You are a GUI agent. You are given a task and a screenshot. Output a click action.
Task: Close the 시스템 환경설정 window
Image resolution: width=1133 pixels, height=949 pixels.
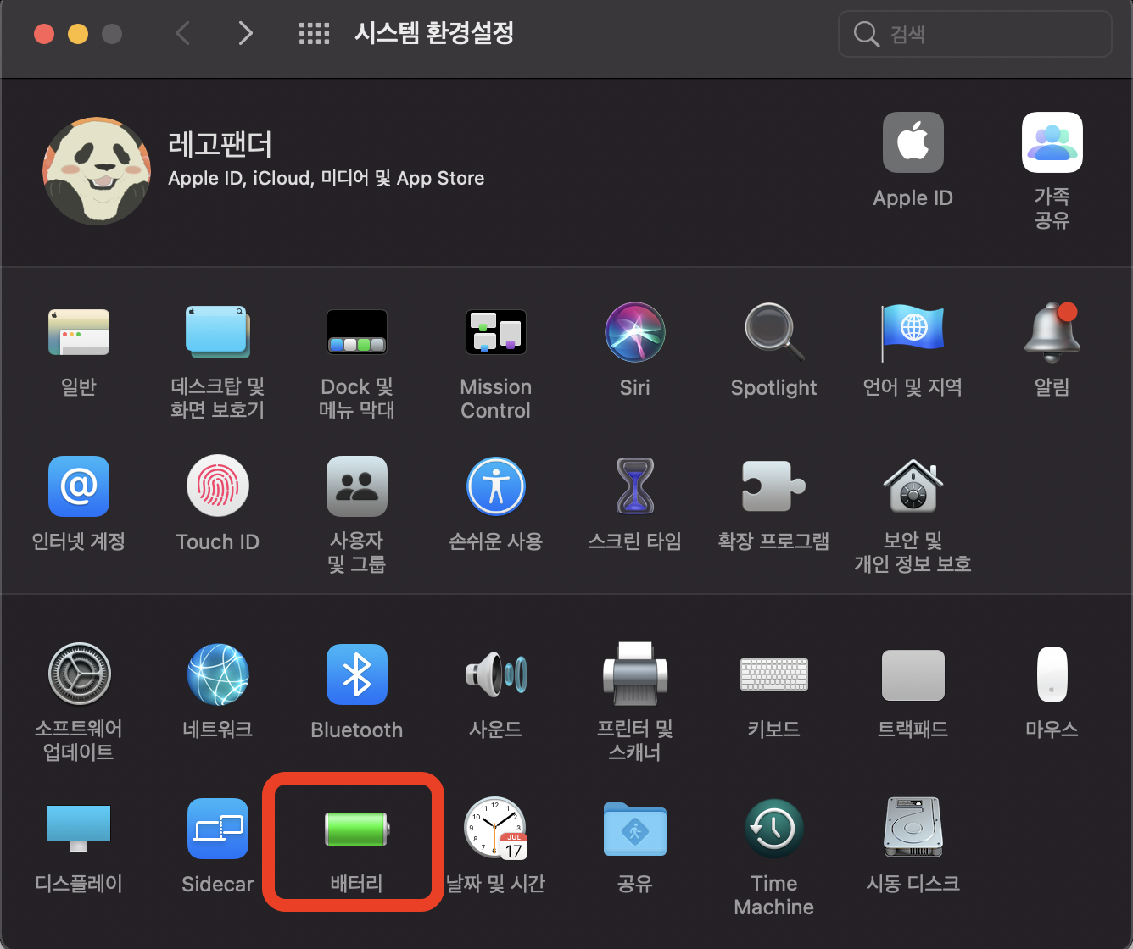click(x=44, y=34)
